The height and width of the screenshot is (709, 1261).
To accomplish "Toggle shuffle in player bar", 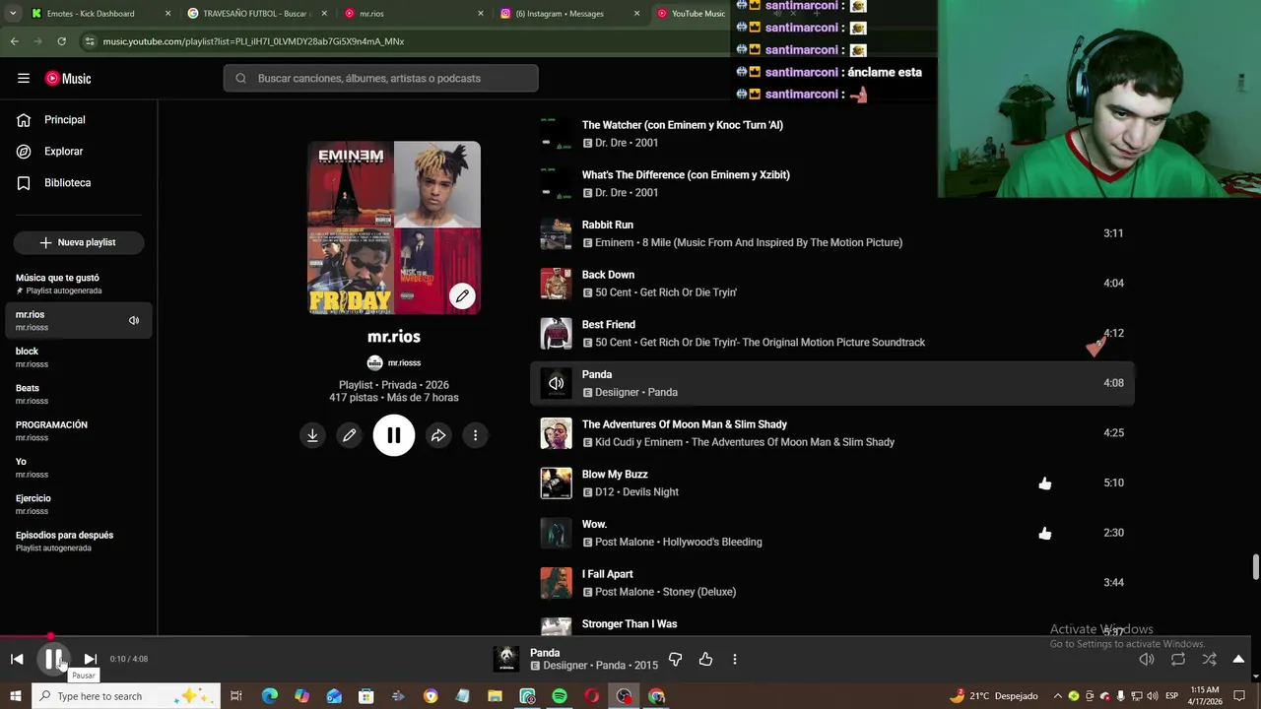I will [x=1209, y=659].
